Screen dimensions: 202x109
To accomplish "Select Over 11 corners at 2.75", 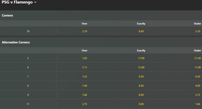I will (85, 104).
